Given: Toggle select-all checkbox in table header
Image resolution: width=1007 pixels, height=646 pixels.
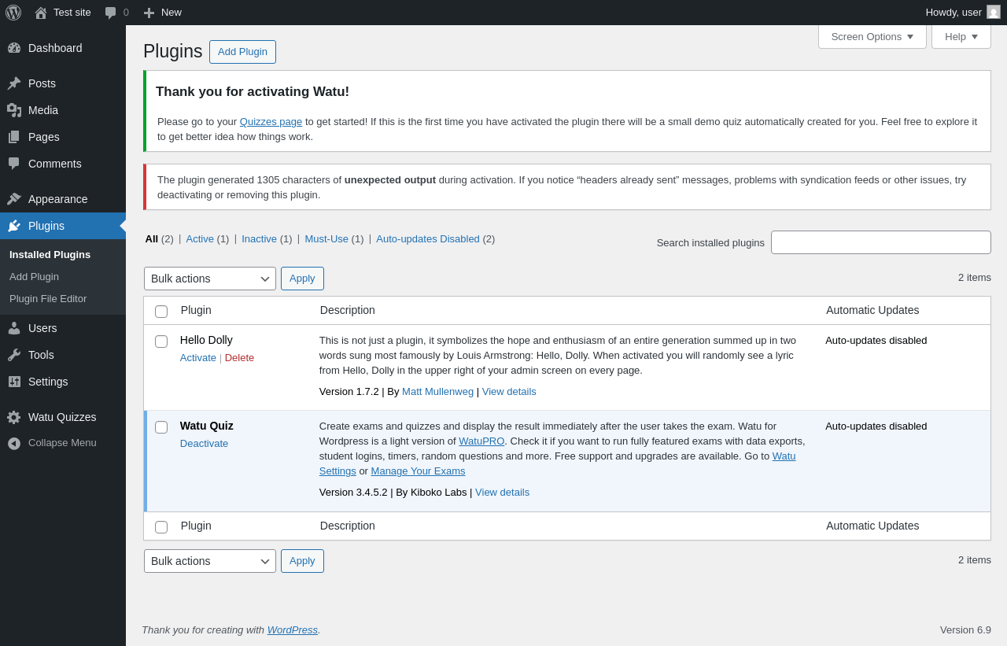Looking at the screenshot, I should click(161, 312).
